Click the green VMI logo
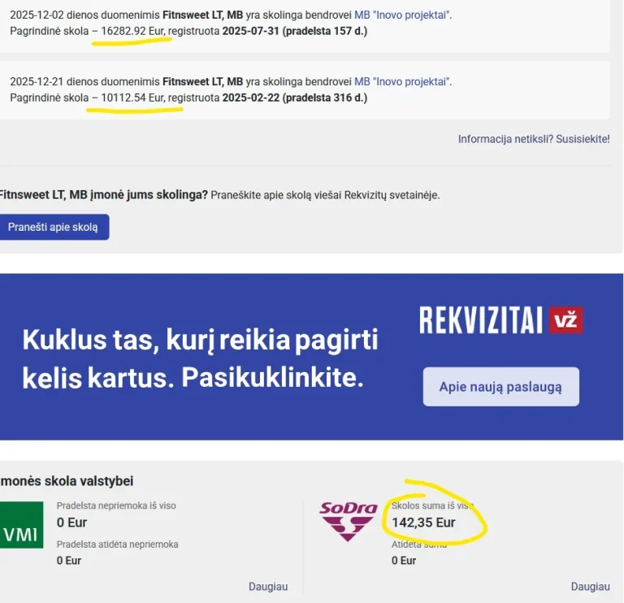Image resolution: width=624 pixels, height=603 pixels. pos(21,525)
